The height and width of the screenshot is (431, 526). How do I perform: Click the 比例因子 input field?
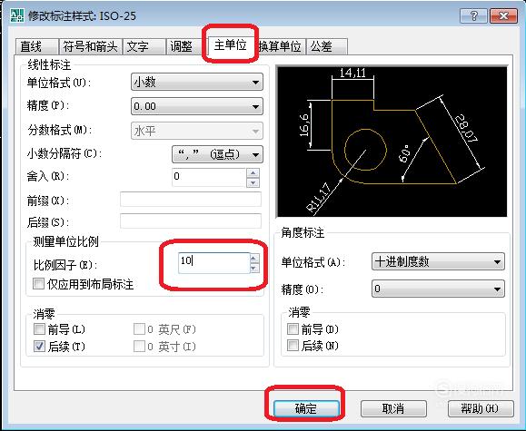tap(213, 263)
